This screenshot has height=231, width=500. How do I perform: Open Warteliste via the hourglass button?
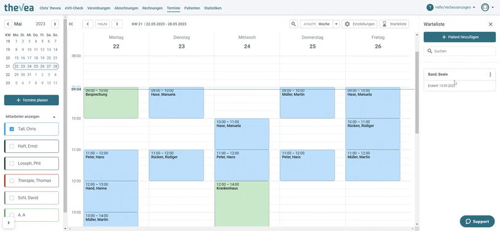click(x=394, y=24)
